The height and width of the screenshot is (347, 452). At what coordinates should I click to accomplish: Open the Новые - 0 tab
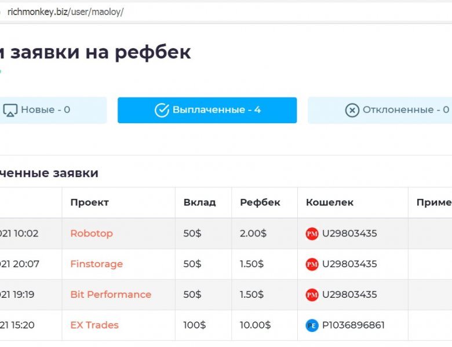tap(53, 110)
